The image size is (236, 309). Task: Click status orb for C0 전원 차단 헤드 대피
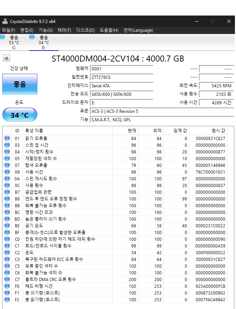7,239
